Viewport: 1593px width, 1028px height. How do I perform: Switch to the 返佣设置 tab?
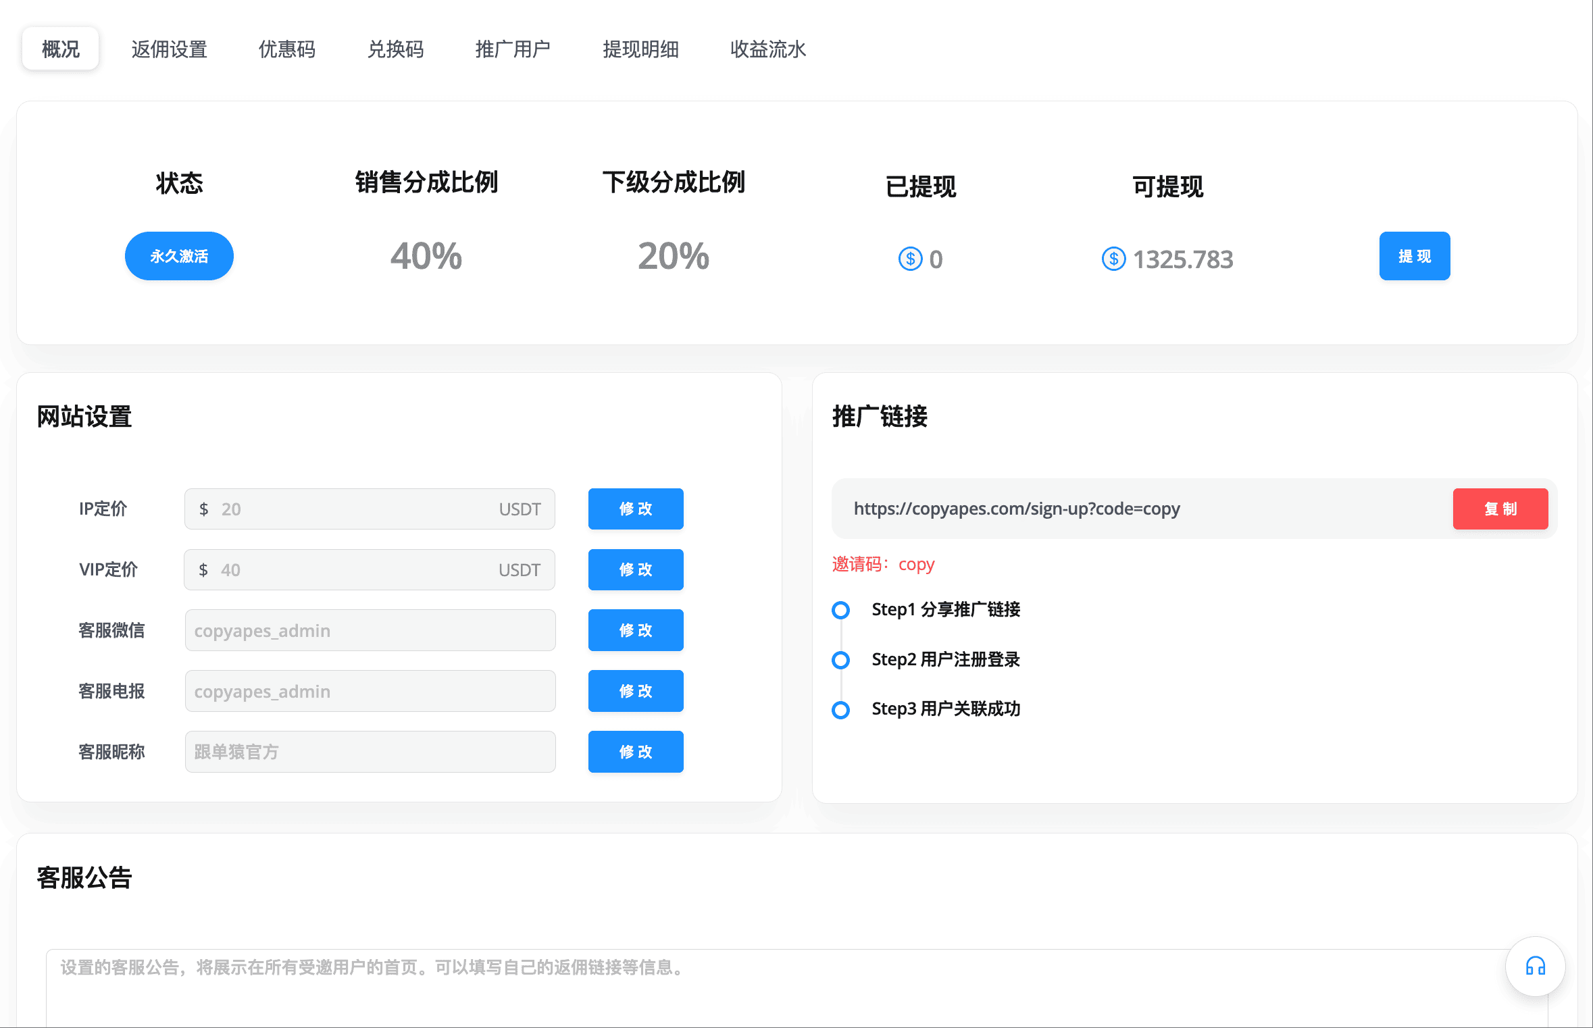[169, 49]
